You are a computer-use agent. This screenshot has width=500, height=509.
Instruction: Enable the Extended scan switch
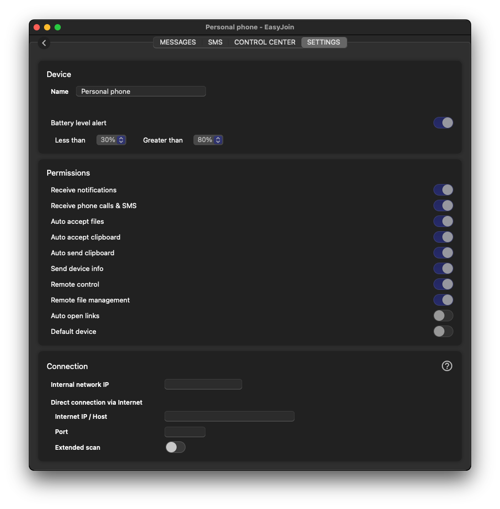[x=175, y=447]
